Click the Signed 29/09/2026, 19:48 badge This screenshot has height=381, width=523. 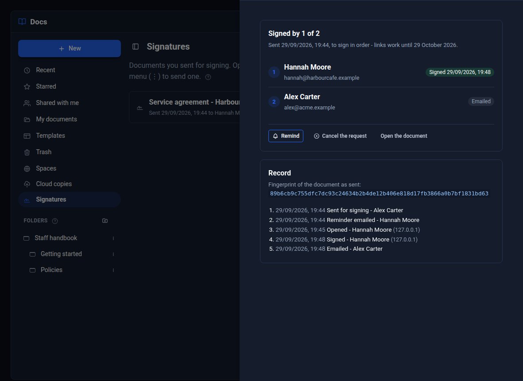[460, 72]
